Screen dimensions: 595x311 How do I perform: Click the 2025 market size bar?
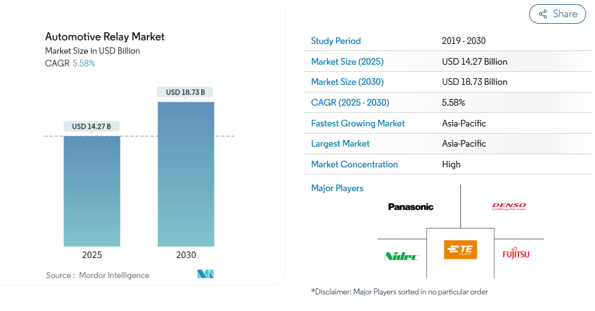[92, 190]
